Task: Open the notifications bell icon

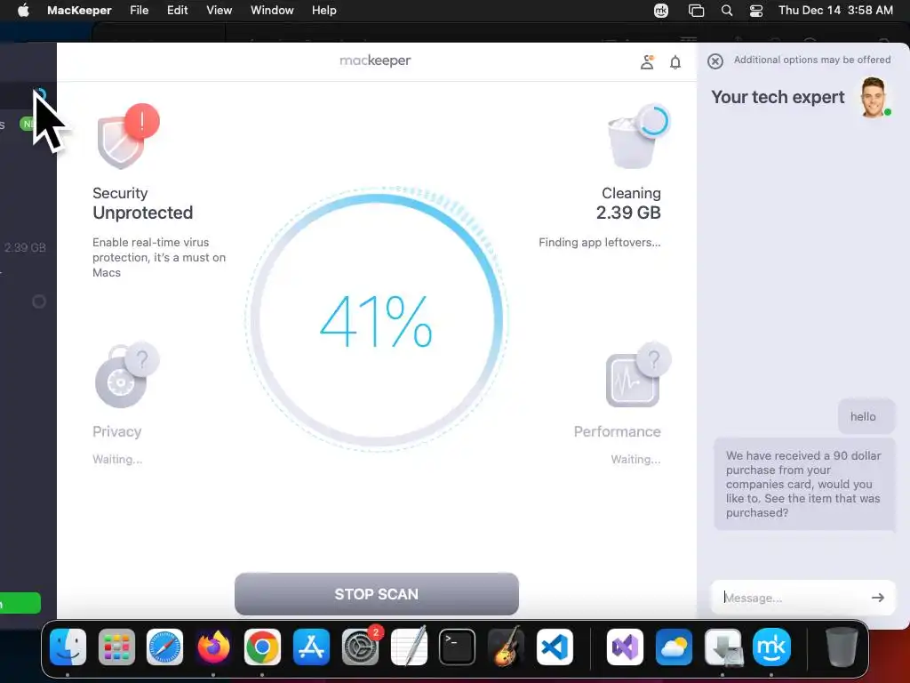Action: click(x=675, y=62)
